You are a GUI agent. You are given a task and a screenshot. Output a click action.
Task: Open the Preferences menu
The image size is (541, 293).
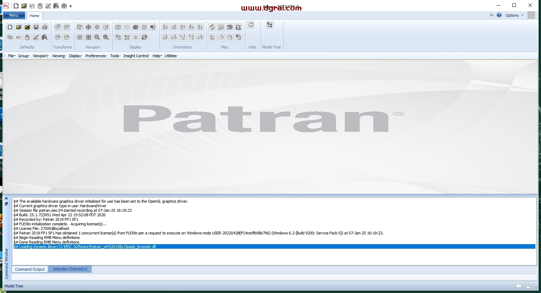point(97,56)
